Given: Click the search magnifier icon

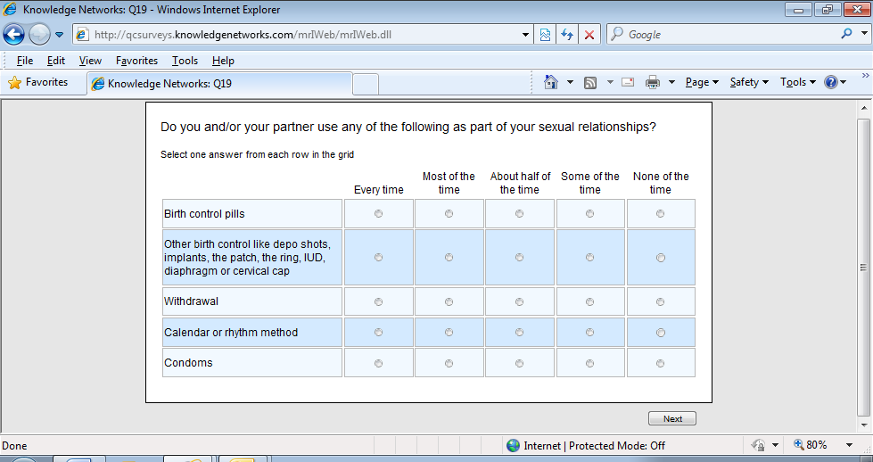Looking at the screenshot, I should pyautogui.click(x=846, y=34).
